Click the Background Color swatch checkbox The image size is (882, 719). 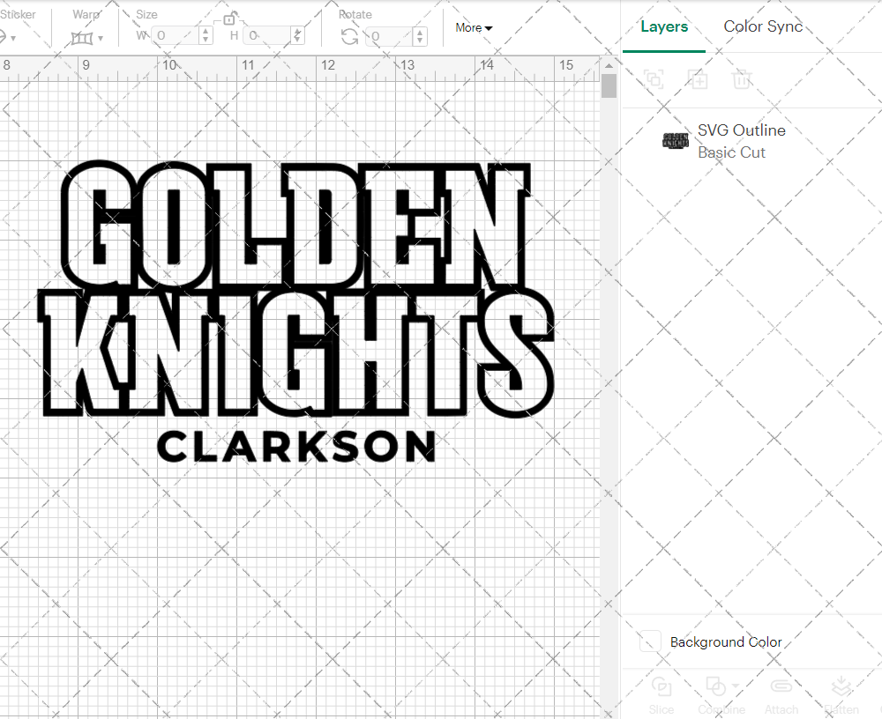pyautogui.click(x=650, y=642)
